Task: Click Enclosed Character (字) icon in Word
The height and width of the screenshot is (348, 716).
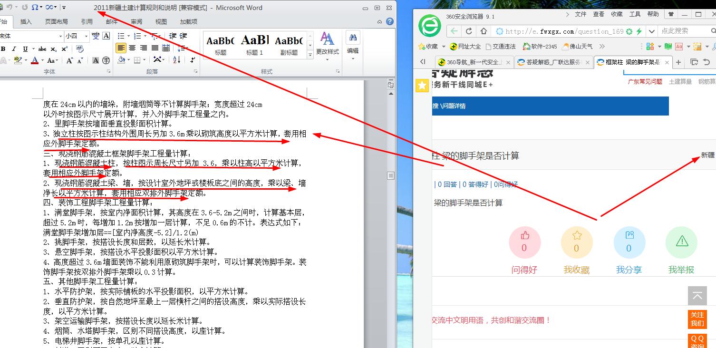Action: click(x=106, y=60)
